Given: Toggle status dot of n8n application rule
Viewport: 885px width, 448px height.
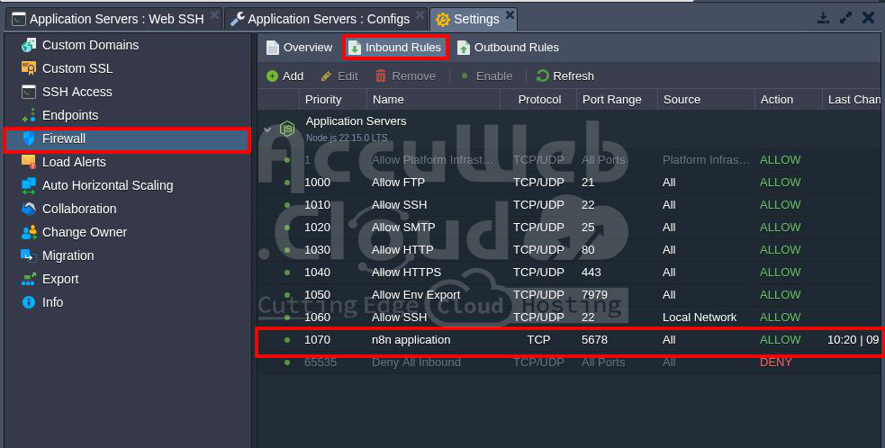Looking at the screenshot, I should click(287, 340).
